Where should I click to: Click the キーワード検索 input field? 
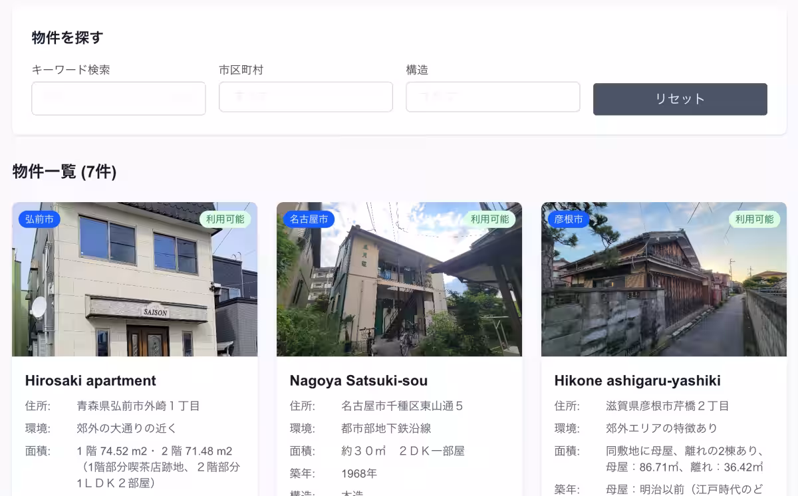coord(118,98)
